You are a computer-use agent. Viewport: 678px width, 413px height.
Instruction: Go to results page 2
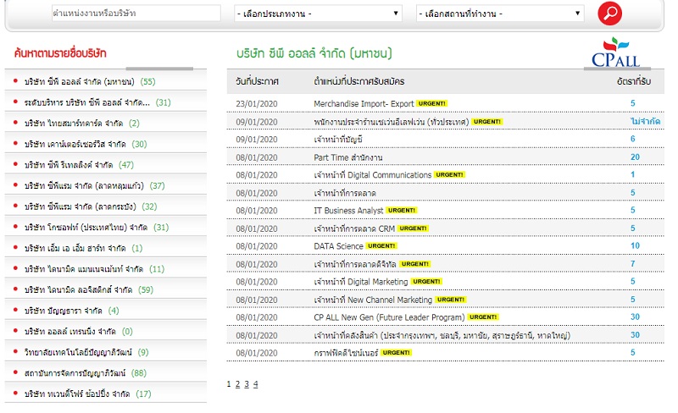[x=237, y=384]
